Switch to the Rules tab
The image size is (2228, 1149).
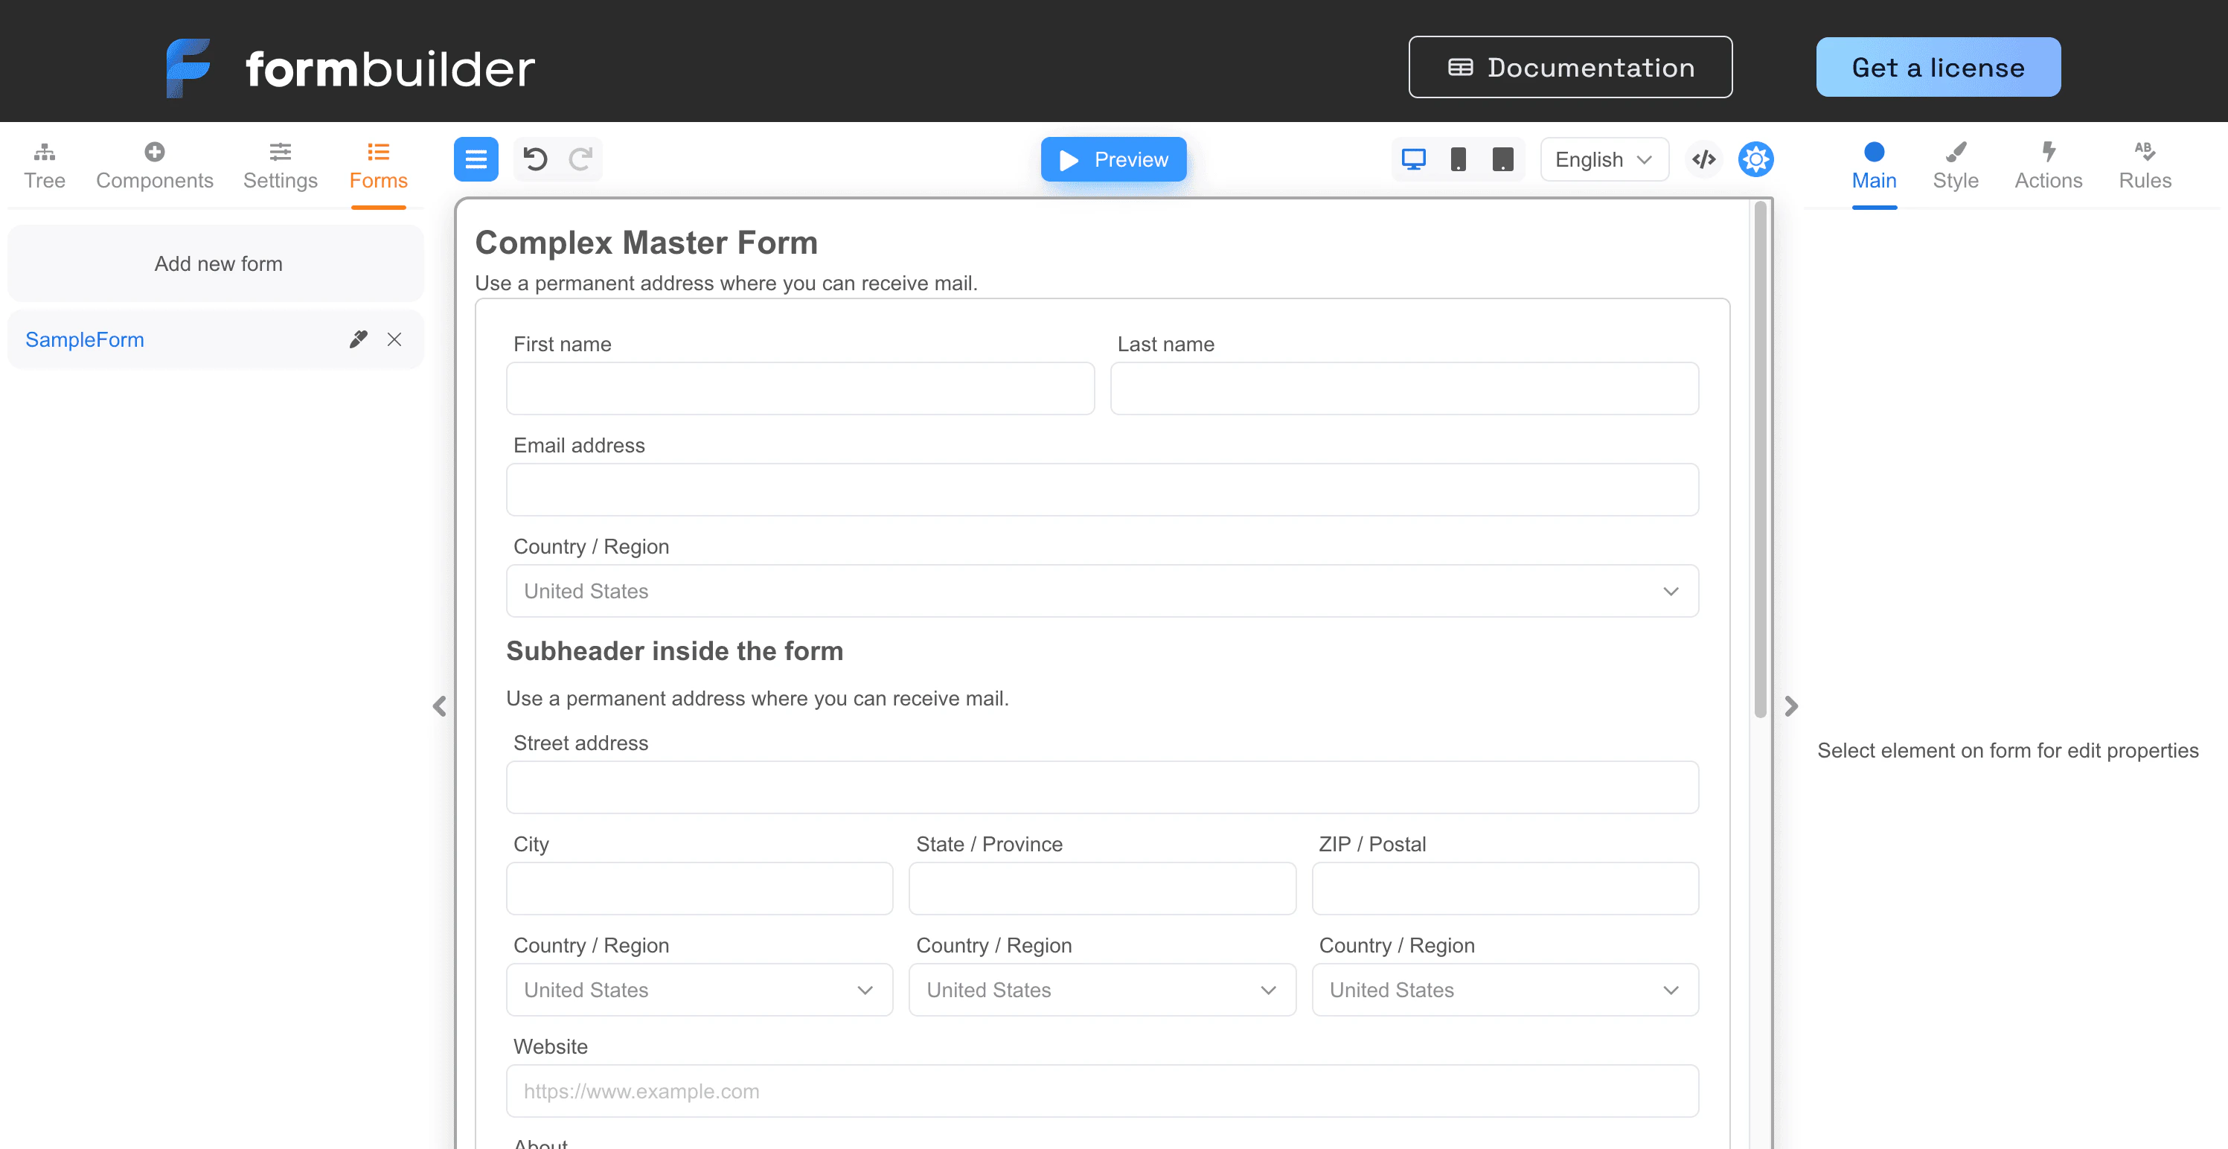[x=2145, y=164]
